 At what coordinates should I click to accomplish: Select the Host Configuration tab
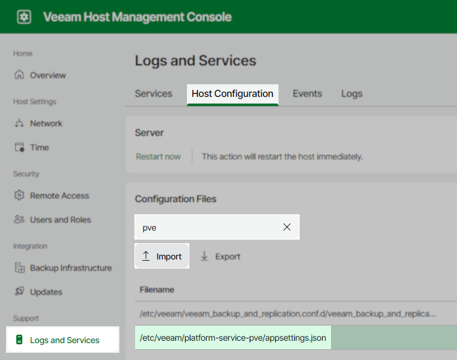pos(233,95)
